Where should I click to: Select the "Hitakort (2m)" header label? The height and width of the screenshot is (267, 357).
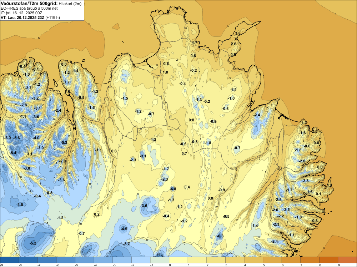tap(70, 4)
